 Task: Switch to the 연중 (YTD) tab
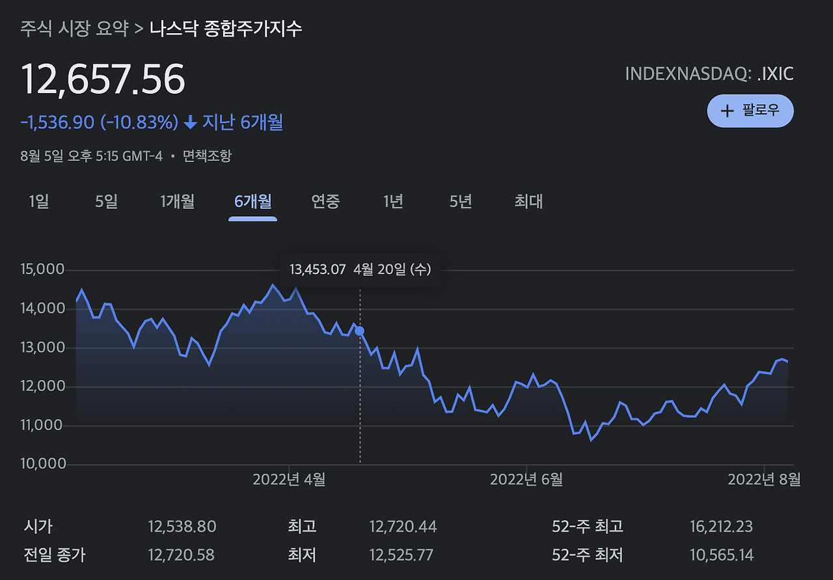click(x=326, y=202)
